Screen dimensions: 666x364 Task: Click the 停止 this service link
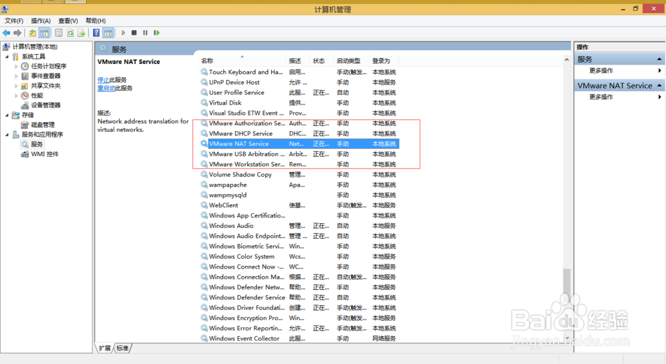tap(103, 79)
